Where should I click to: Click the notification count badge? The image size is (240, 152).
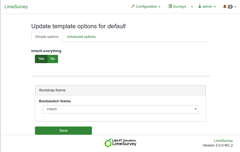coord(230,7)
